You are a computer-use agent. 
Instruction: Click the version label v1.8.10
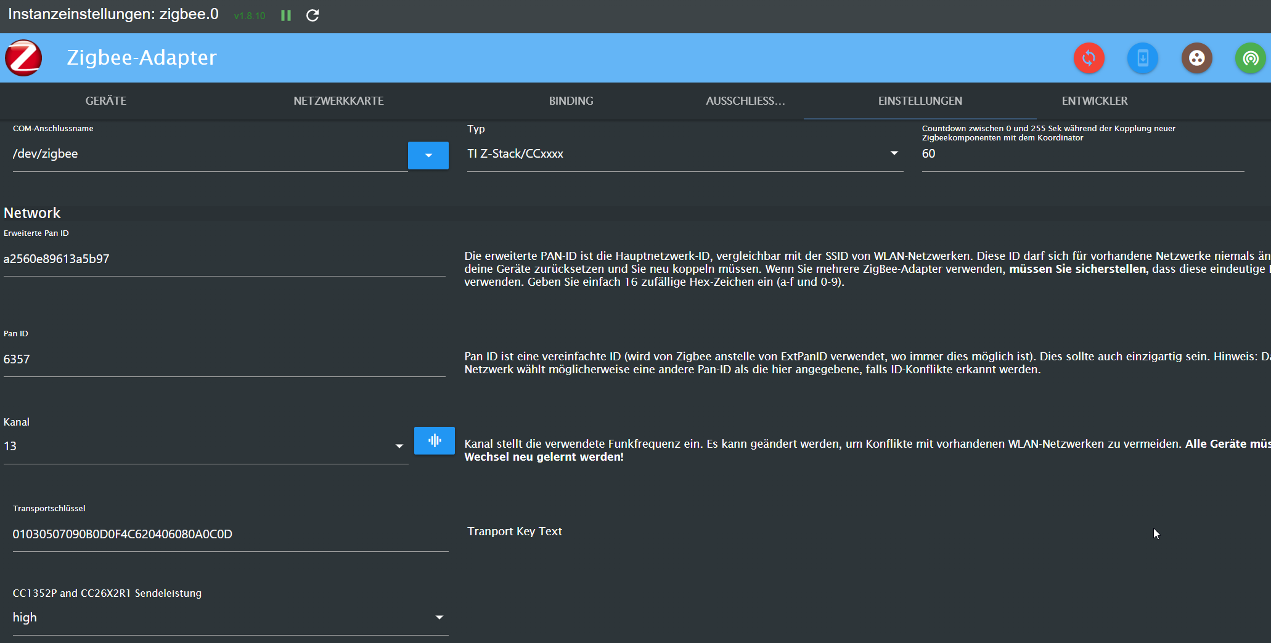[250, 16]
